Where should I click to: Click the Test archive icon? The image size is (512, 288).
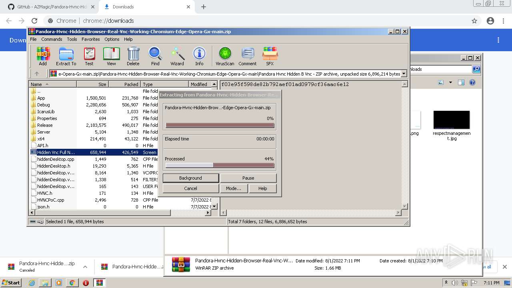click(x=89, y=56)
